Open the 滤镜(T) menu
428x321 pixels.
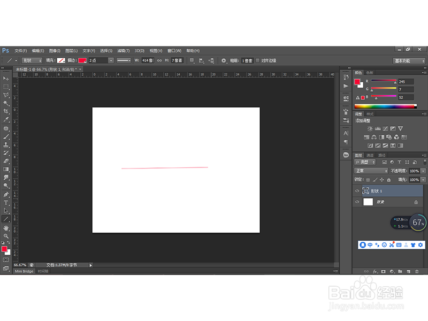(124, 51)
